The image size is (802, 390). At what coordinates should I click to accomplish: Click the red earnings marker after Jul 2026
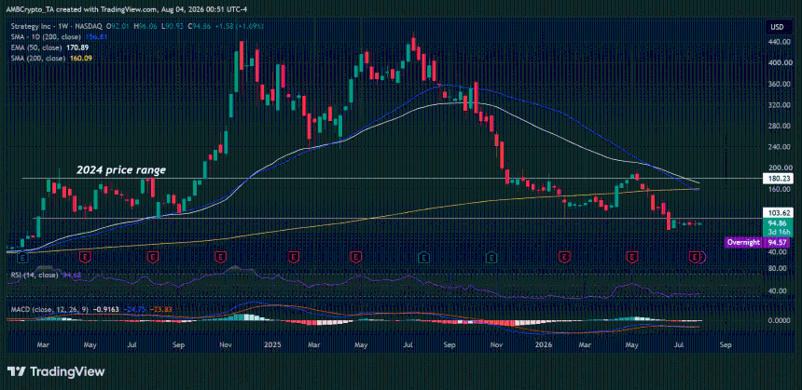pos(695,256)
